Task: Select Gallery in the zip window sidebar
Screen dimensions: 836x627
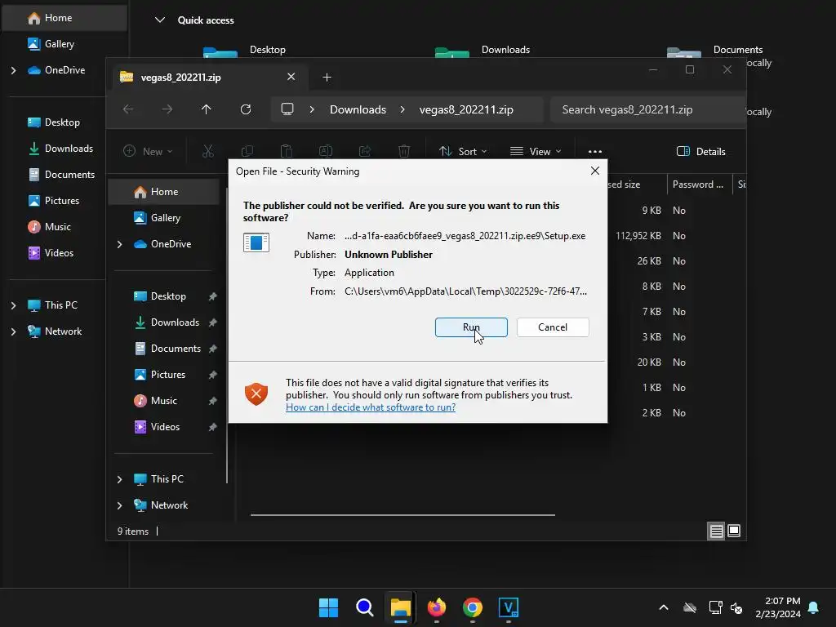Action: 163,217
